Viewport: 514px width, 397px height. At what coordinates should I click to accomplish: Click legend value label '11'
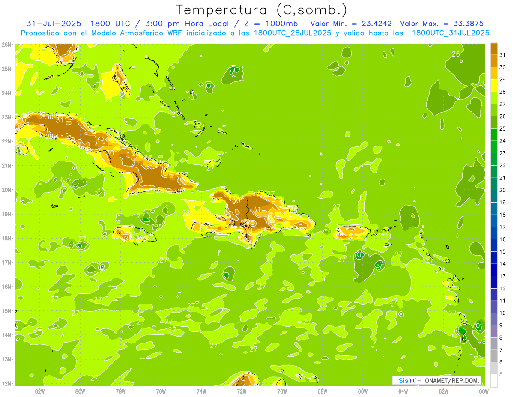(x=503, y=301)
